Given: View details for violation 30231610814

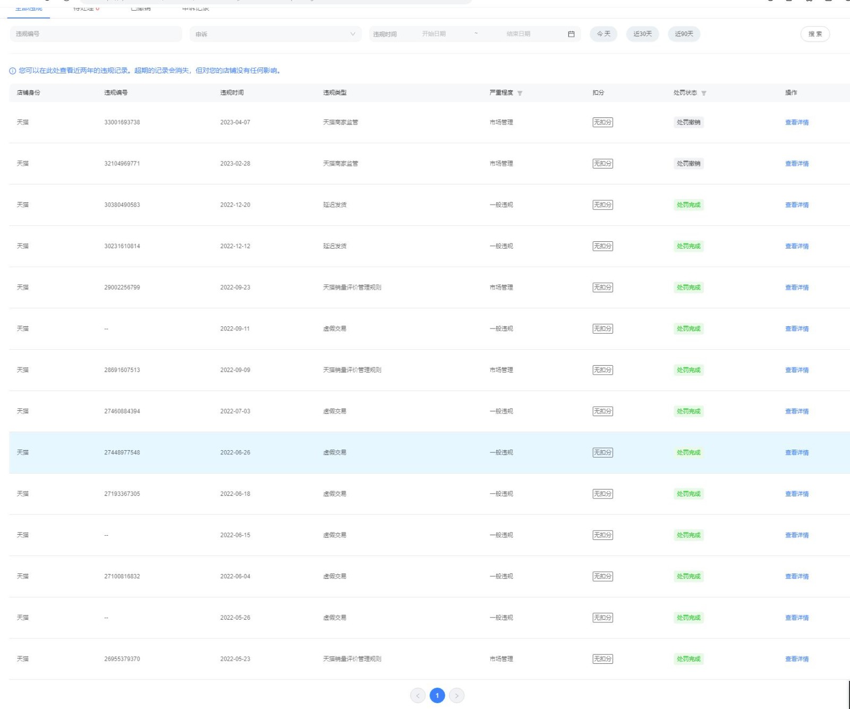Looking at the screenshot, I should pos(797,246).
